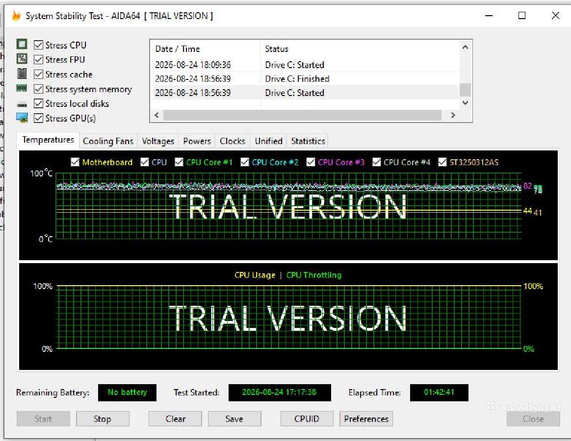571x441 pixels.
Task: Click the FPU percent icon beside Stress FPU
Action: coord(22,59)
